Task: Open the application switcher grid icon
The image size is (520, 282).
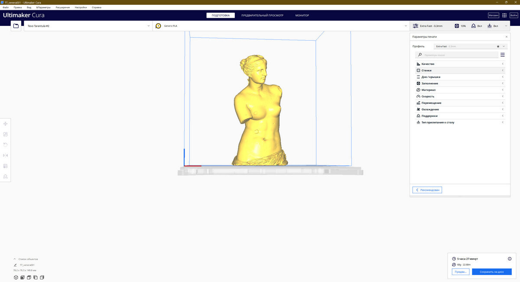Action: 504,15
